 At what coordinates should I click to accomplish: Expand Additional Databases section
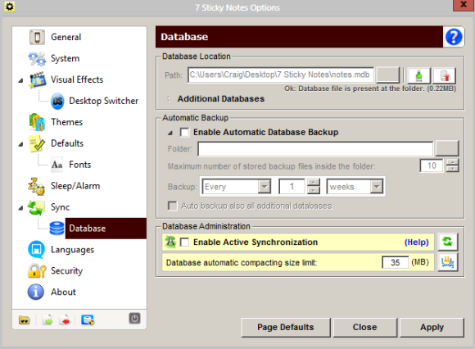(170, 98)
